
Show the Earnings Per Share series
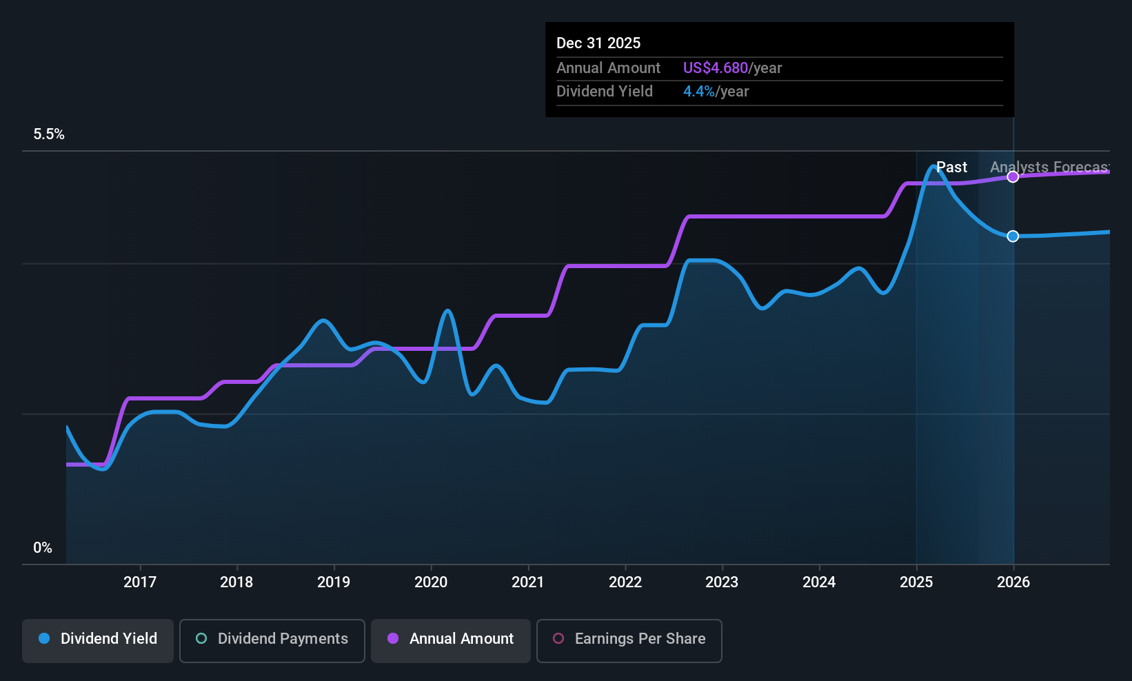click(629, 640)
